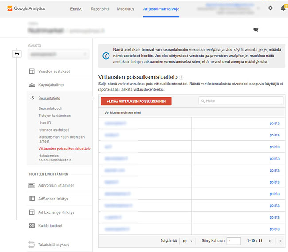This screenshot has height=252, width=288.
Task: Click poista link in ninth row
Action: coord(274,217)
